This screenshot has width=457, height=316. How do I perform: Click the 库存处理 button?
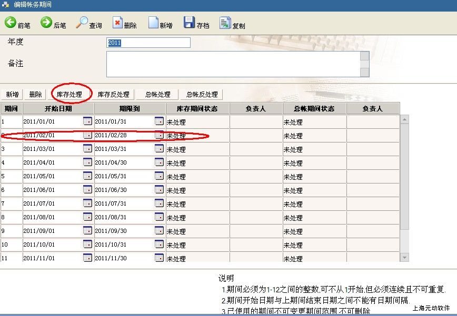tap(69, 95)
